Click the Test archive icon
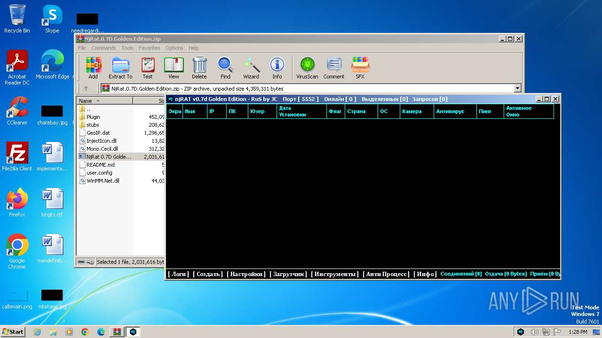The image size is (602, 338). point(148,68)
